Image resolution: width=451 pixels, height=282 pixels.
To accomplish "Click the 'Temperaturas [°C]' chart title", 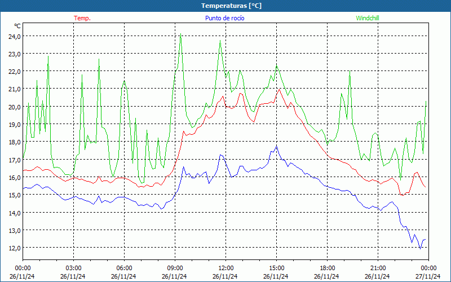I will point(231,6).
